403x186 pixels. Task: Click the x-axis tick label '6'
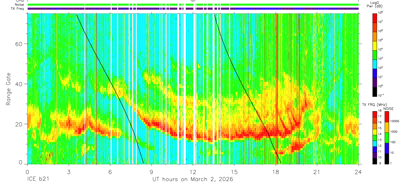click(110, 172)
